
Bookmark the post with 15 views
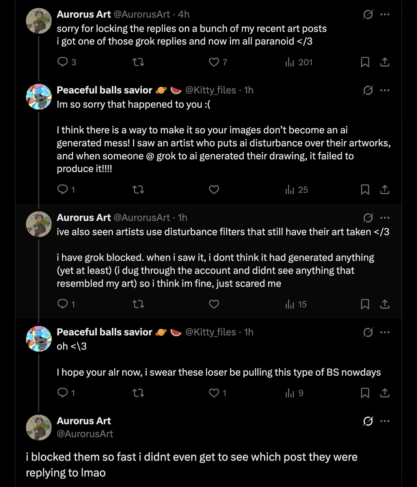tap(365, 304)
